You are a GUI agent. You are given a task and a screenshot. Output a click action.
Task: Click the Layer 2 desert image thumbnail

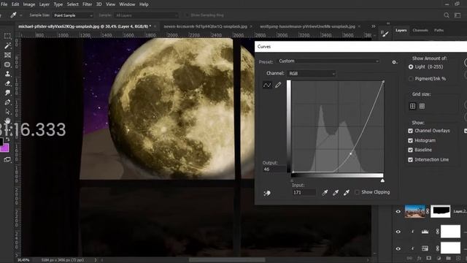click(415, 211)
